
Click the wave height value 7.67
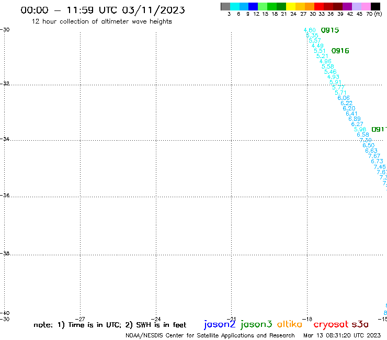(x=374, y=156)
